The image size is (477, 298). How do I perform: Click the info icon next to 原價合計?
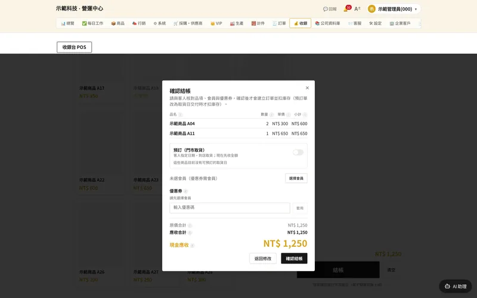pos(190,226)
